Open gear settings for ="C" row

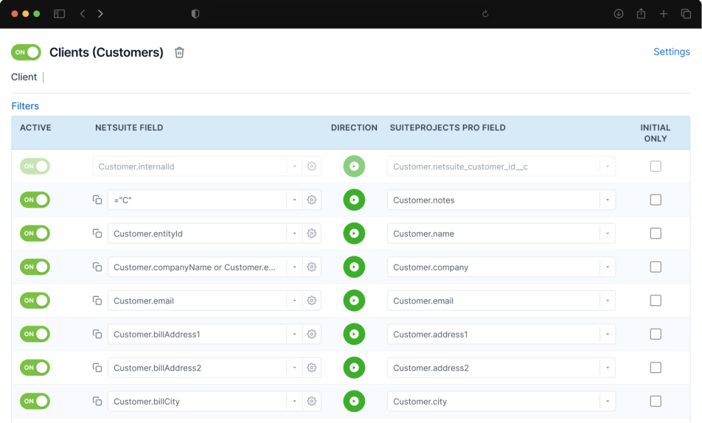[x=312, y=200]
